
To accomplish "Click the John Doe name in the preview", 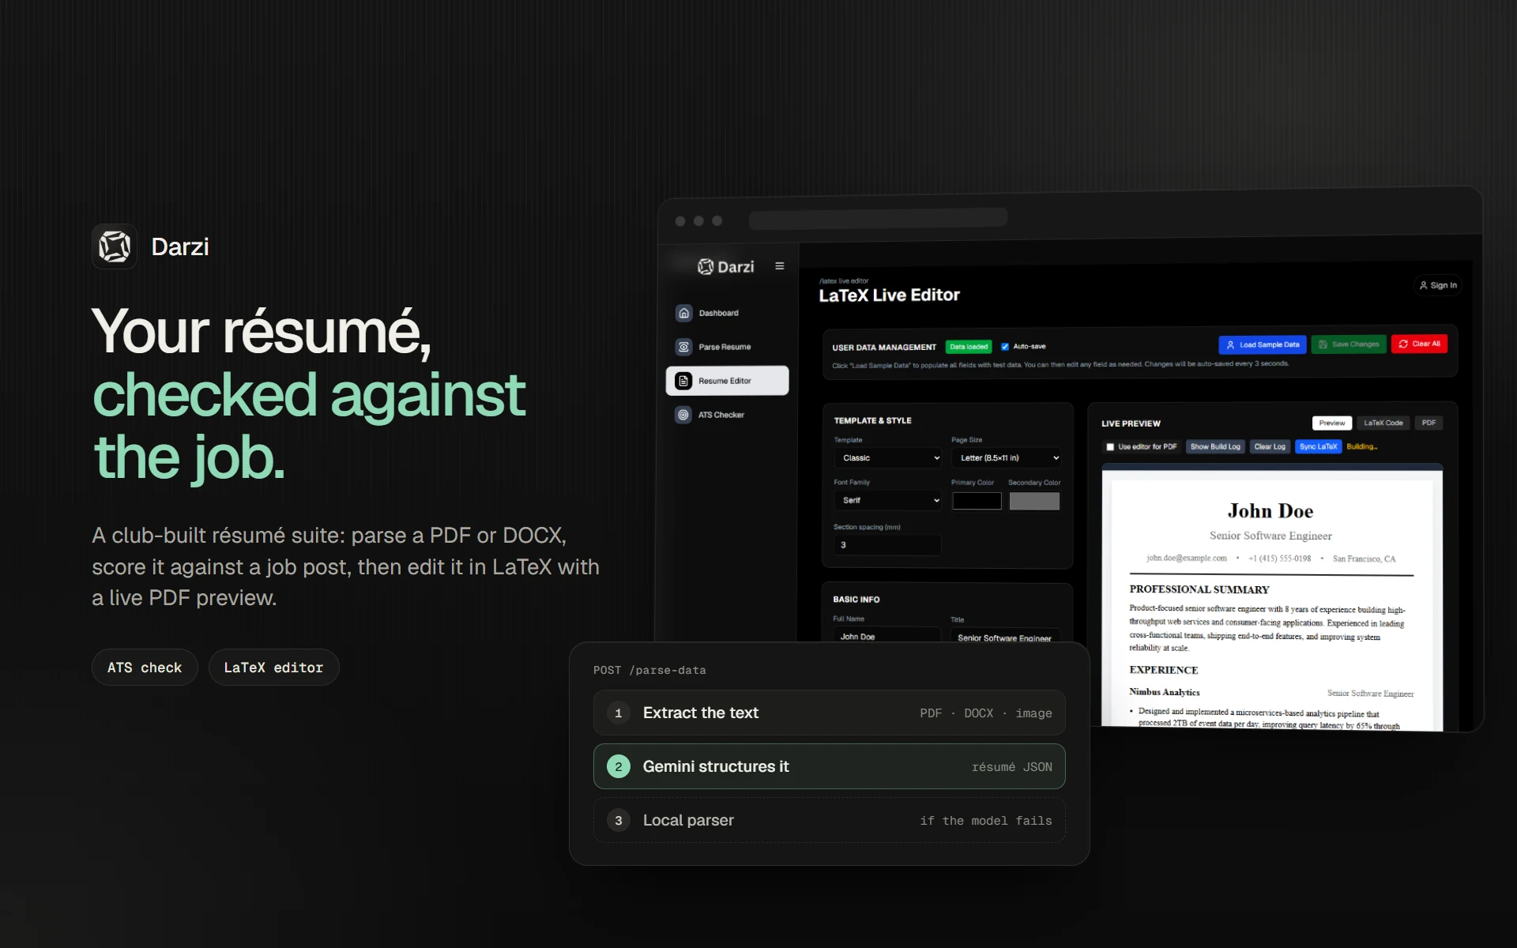I will click(1270, 511).
